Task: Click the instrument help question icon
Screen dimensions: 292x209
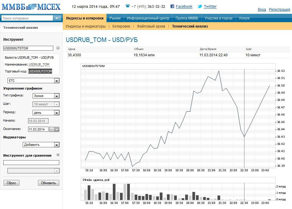Action: (x=58, y=48)
